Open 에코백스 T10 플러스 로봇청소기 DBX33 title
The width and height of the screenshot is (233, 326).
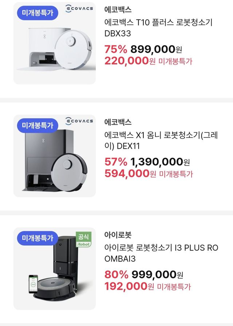coord(158,28)
